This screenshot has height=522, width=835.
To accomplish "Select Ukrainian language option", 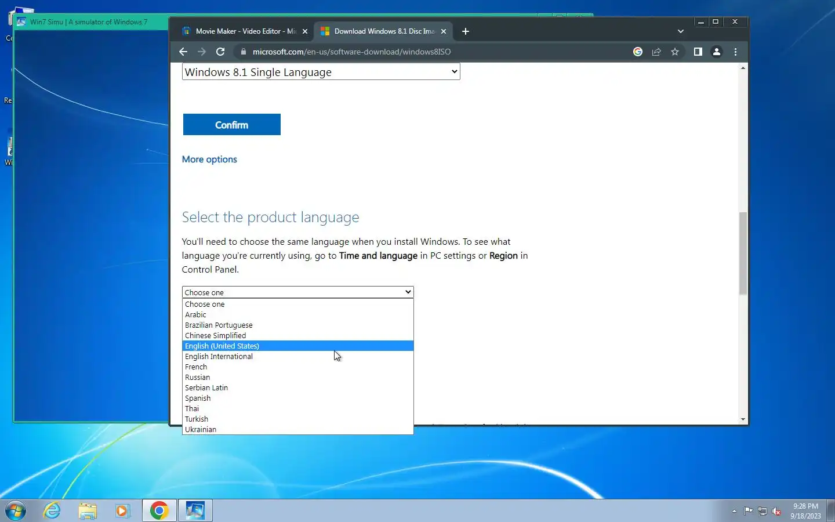I will pos(298,429).
